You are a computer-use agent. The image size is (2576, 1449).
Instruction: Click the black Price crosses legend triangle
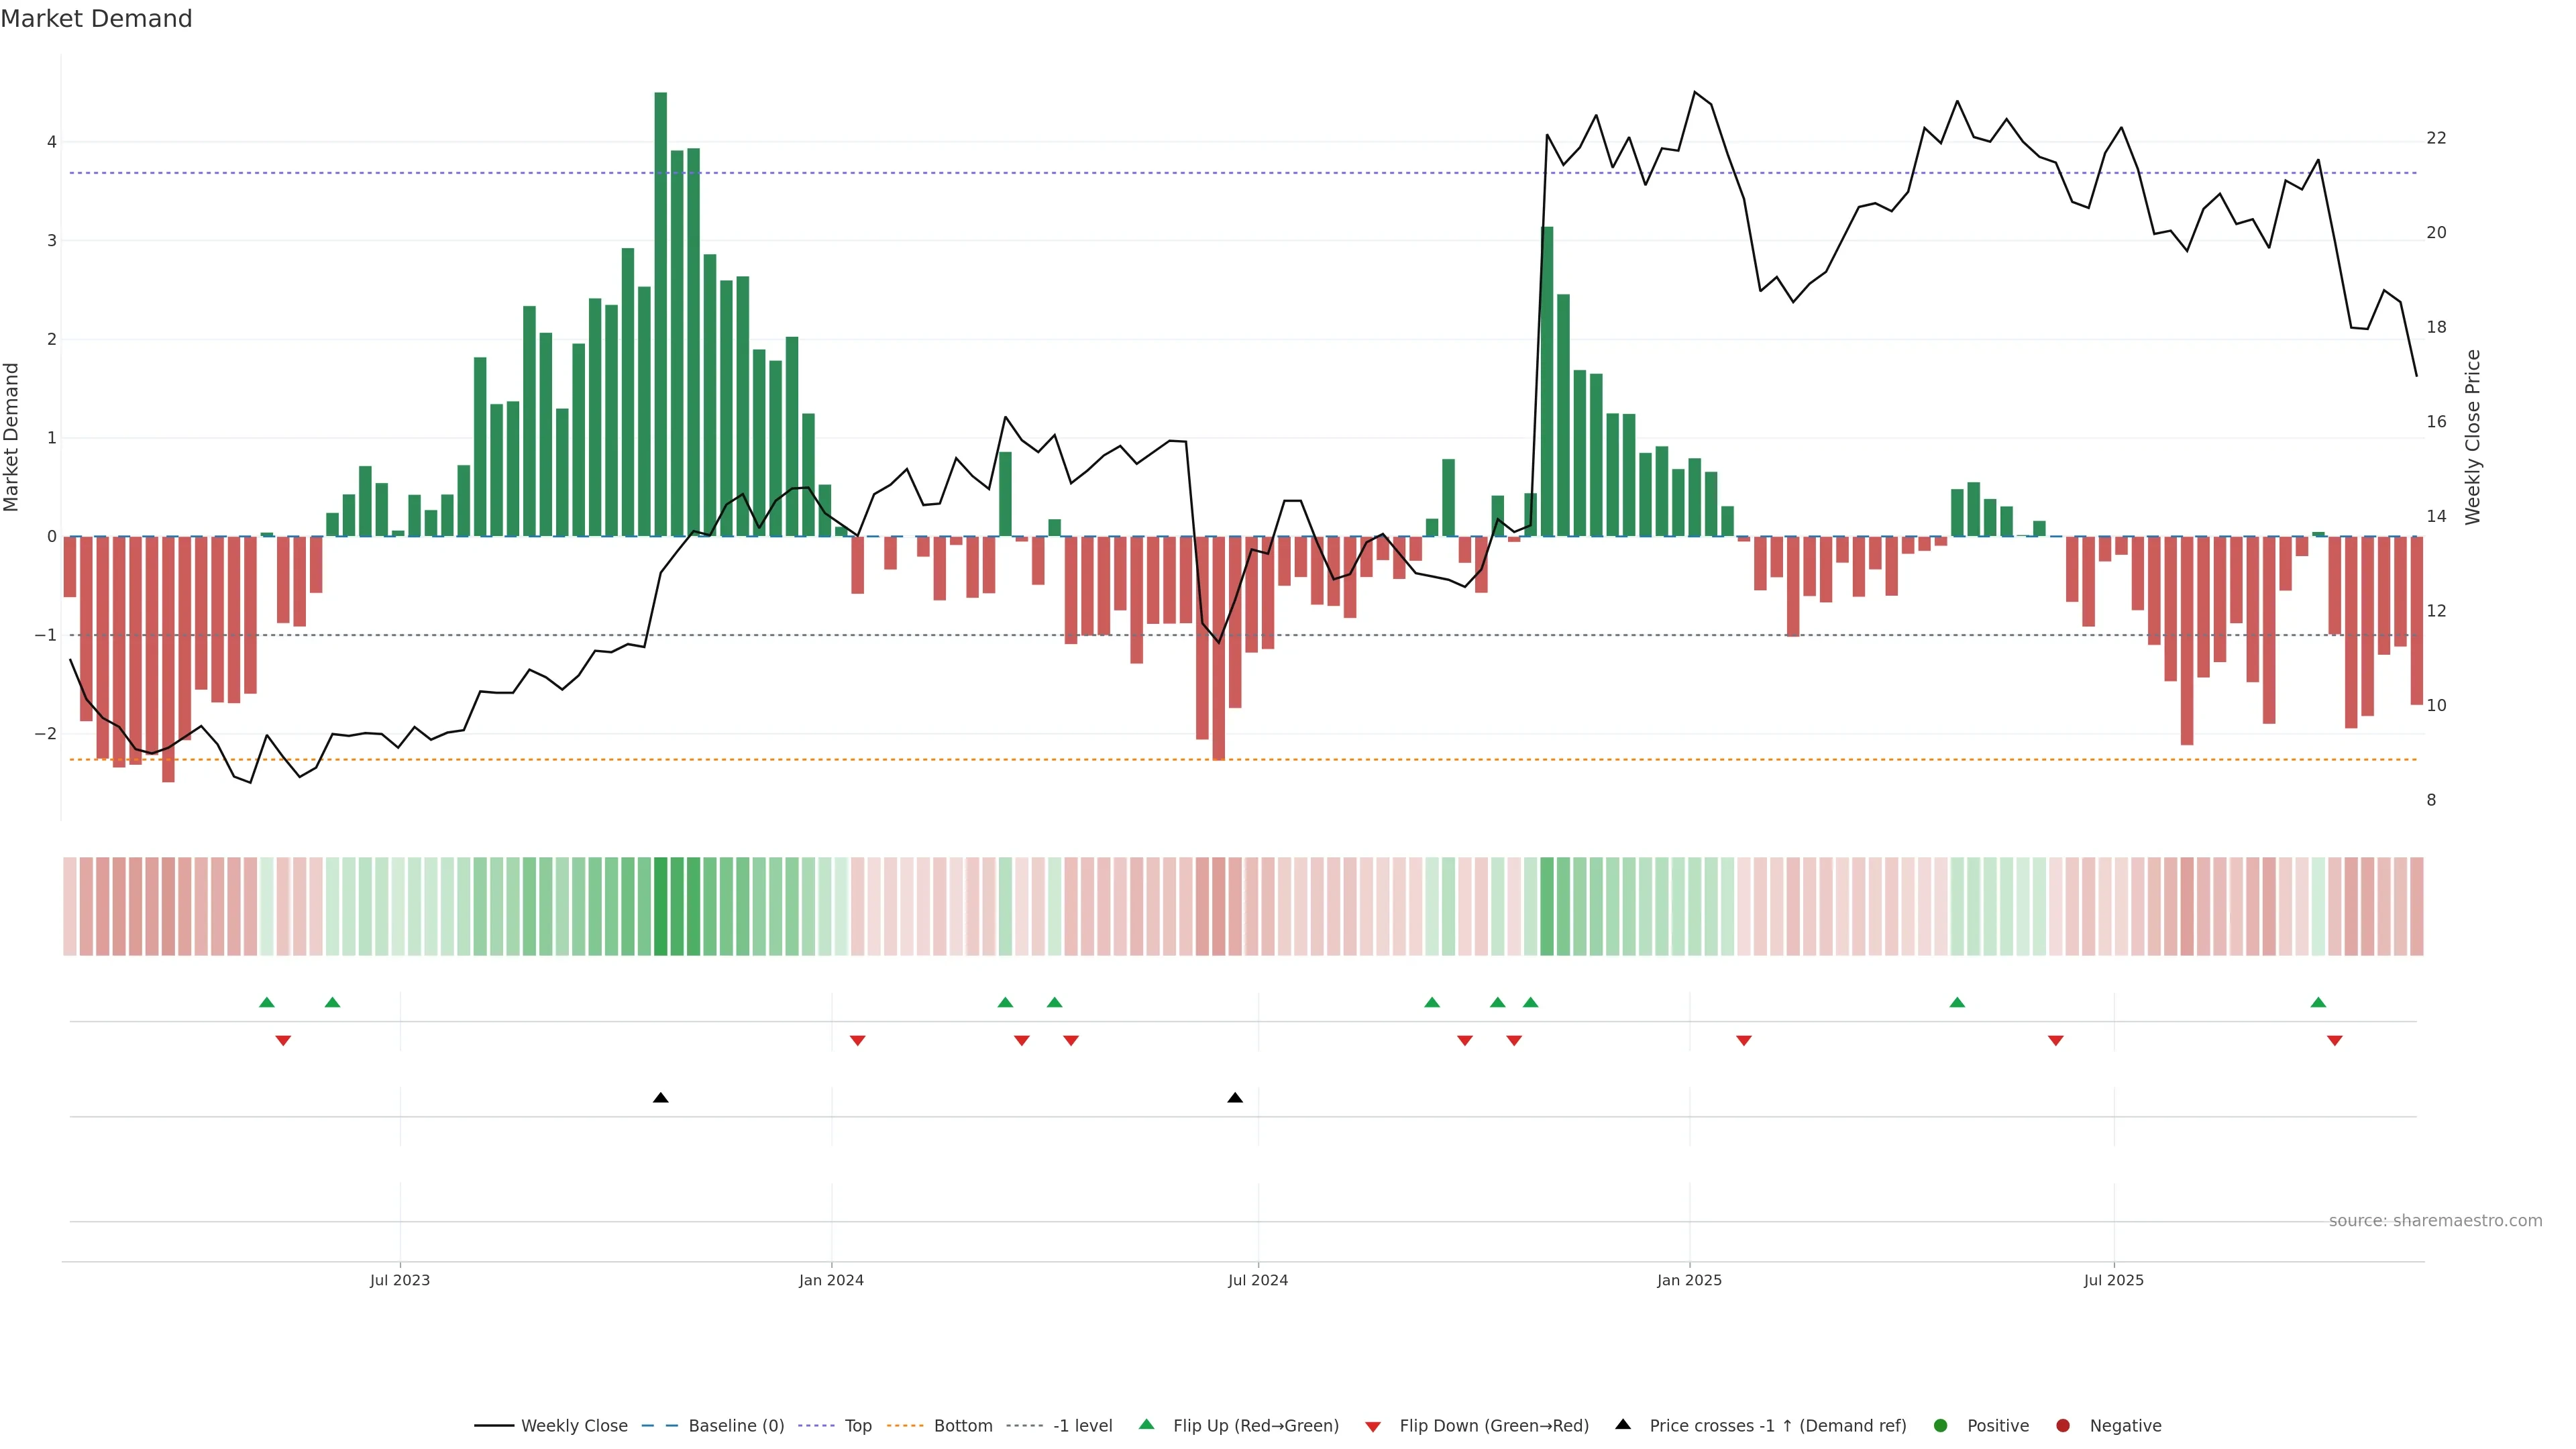coord(1622,1424)
